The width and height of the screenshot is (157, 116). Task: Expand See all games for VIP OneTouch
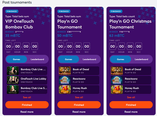click(x=27, y=97)
